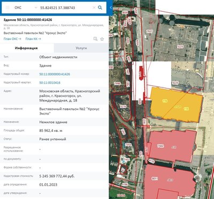Click heading Здание 50:11:0000000:41426
This screenshot has height=199, width=214.
(x=28, y=20)
